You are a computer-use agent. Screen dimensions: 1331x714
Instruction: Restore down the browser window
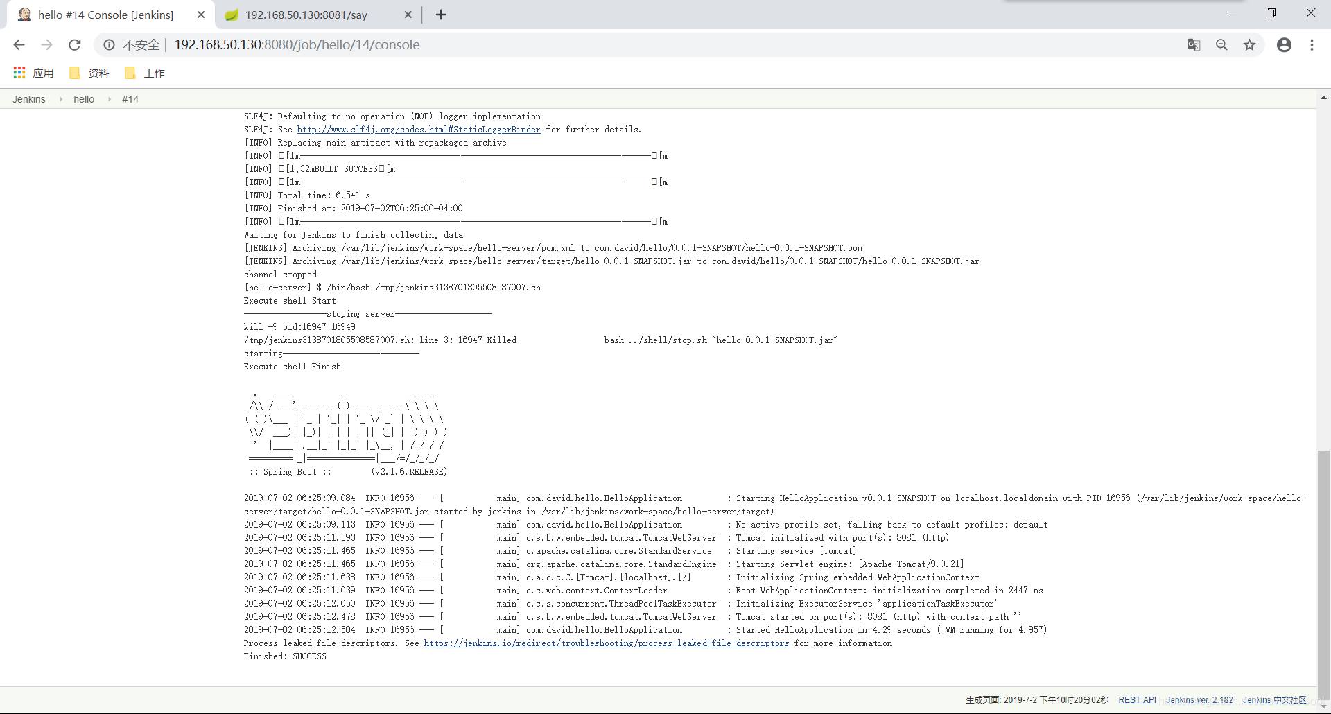tap(1271, 12)
